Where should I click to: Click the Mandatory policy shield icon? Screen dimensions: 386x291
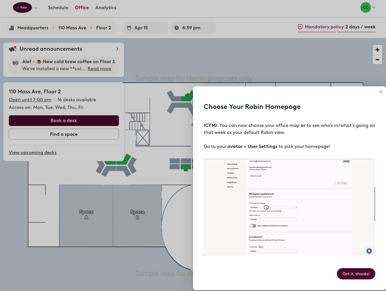point(300,27)
